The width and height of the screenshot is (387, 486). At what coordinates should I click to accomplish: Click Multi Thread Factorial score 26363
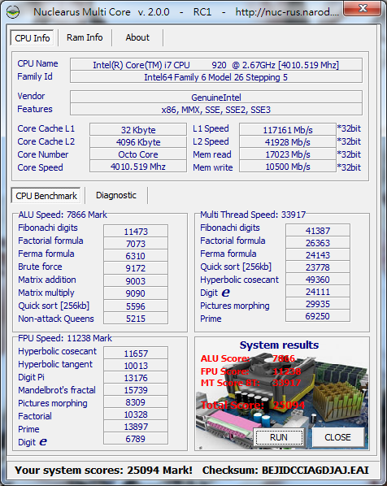pyautogui.click(x=318, y=243)
